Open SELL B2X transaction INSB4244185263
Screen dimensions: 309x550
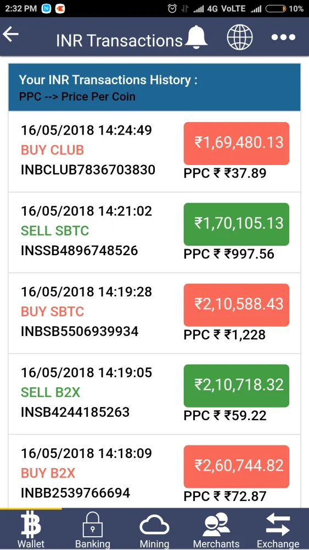(x=154, y=394)
